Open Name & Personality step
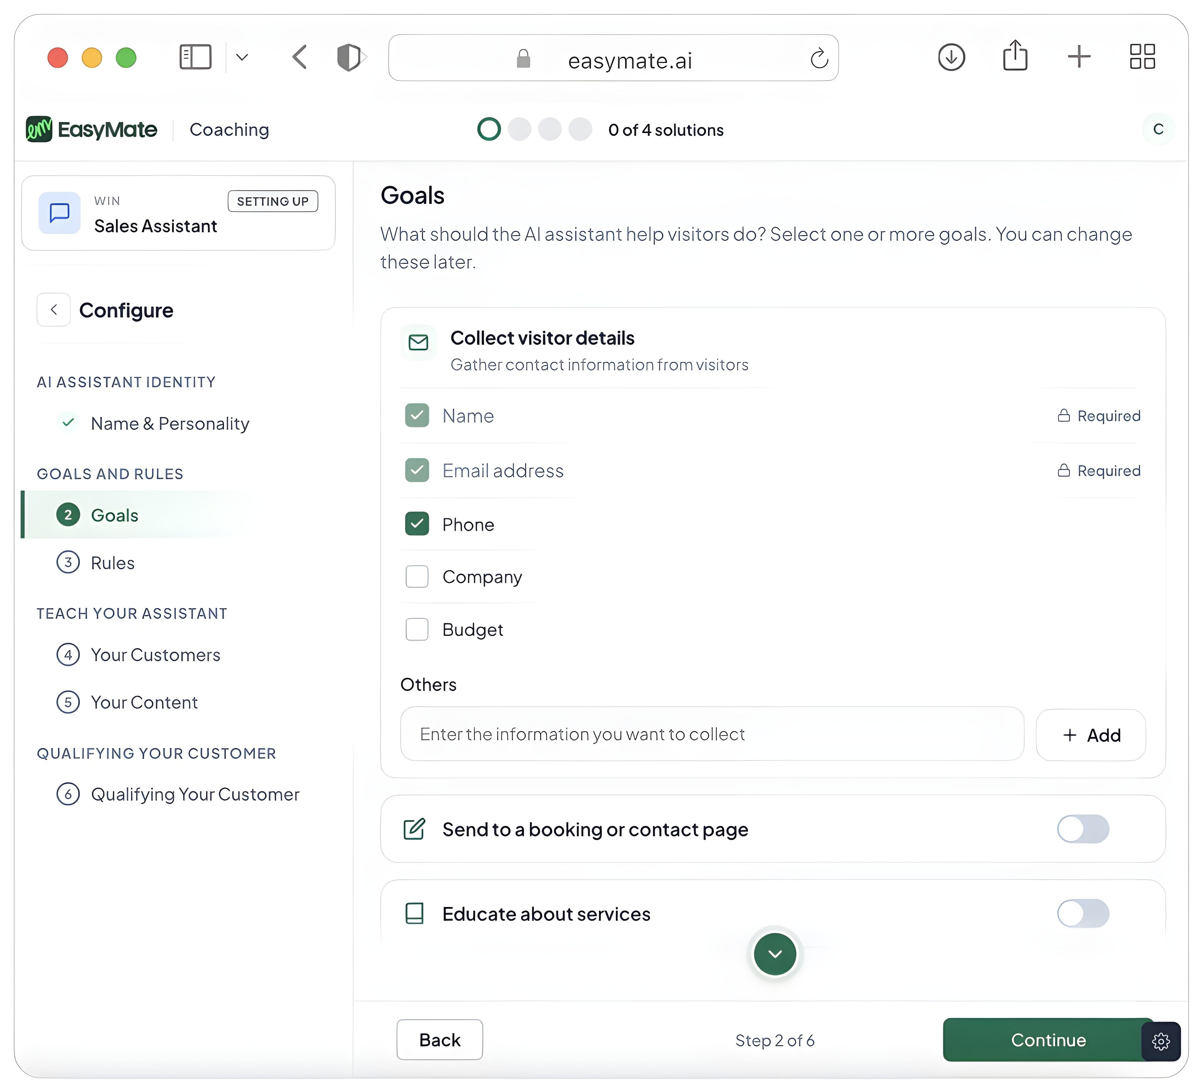Viewport: 1203px width, 1092px height. 170,424
